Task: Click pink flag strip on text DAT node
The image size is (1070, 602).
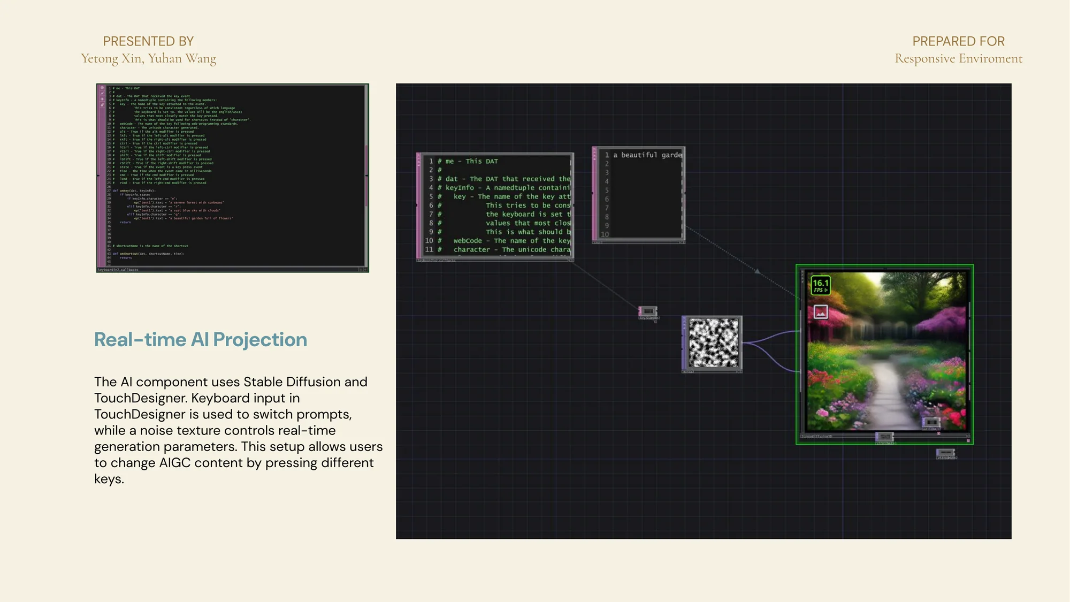Action: point(594,194)
